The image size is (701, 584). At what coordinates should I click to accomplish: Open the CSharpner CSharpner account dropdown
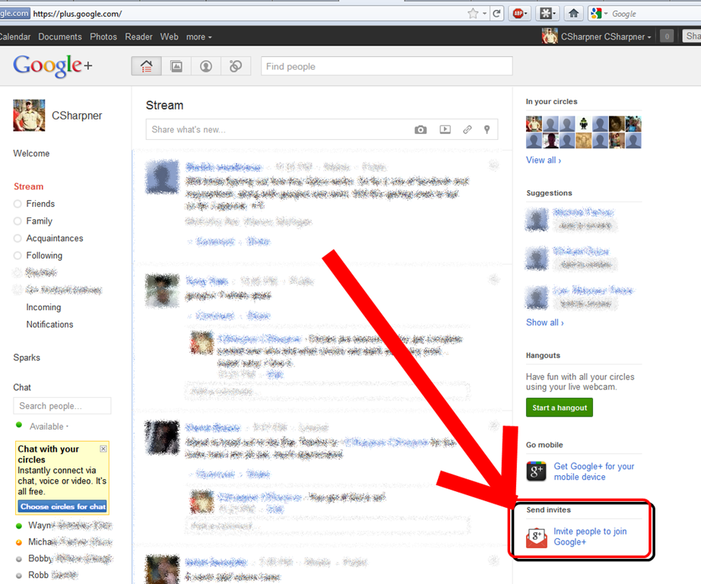(606, 36)
